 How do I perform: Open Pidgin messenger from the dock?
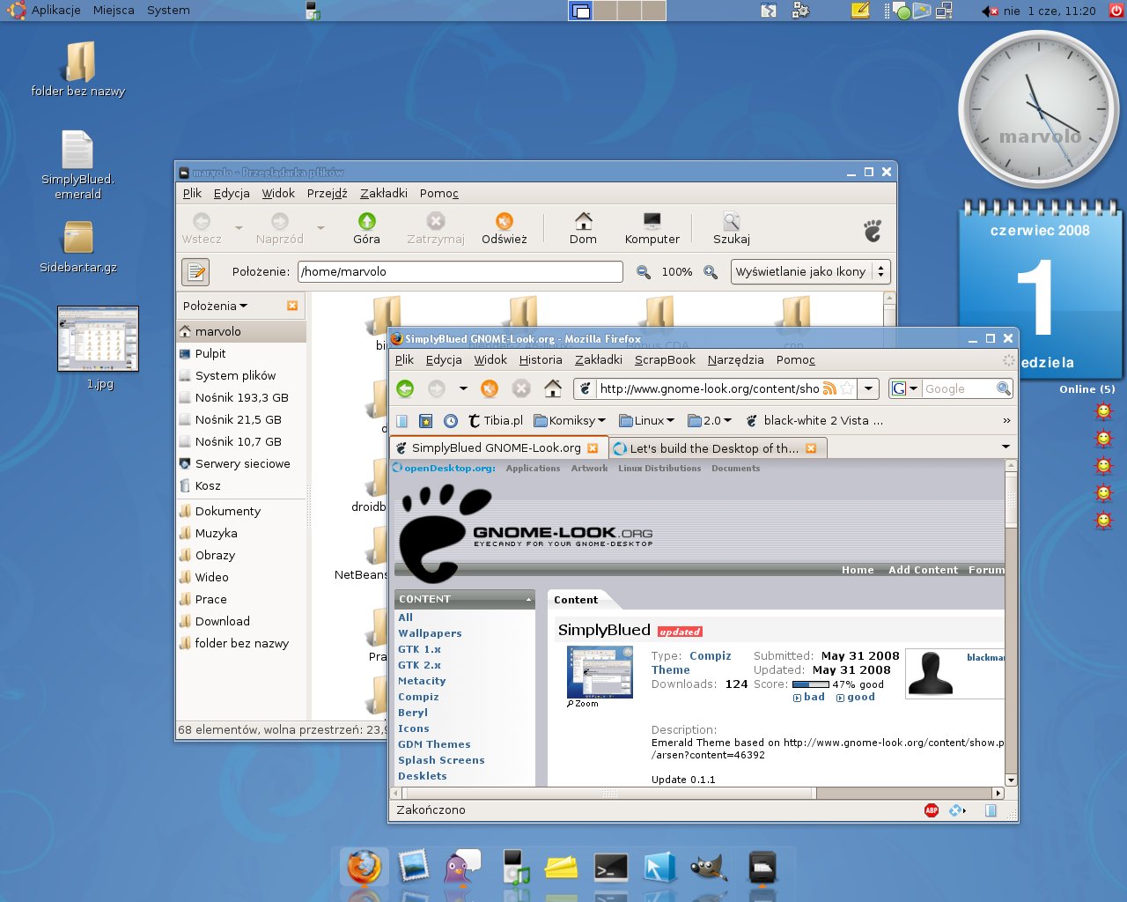[461, 867]
